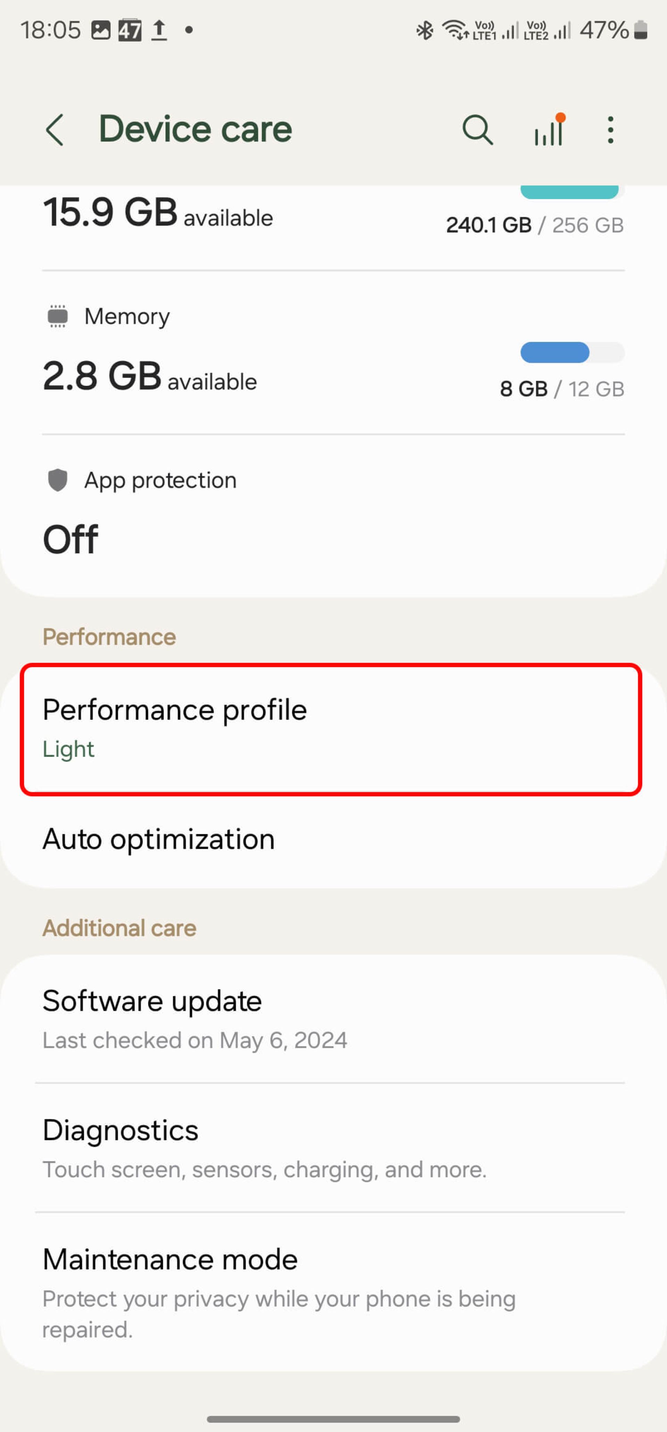667x1432 pixels.
Task: Open Performance profile setting
Action: [331, 729]
